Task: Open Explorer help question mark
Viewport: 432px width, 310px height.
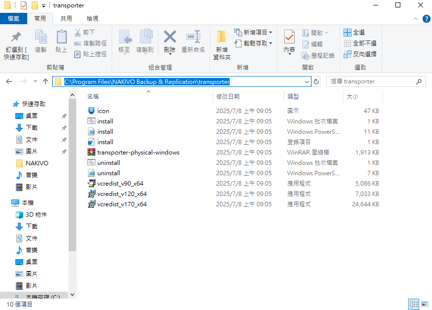Action: click(x=426, y=19)
